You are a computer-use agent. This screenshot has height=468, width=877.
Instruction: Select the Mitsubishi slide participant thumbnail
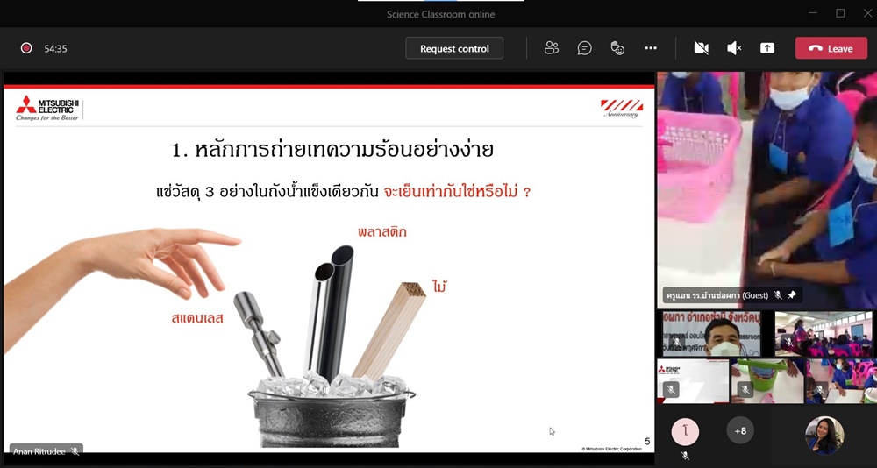[x=693, y=380]
